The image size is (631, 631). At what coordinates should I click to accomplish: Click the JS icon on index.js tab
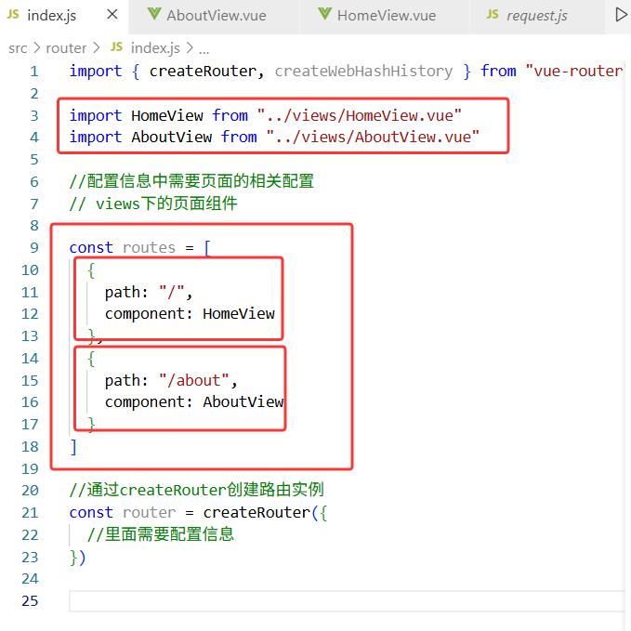pyautogui.click(x=13, y=15)
